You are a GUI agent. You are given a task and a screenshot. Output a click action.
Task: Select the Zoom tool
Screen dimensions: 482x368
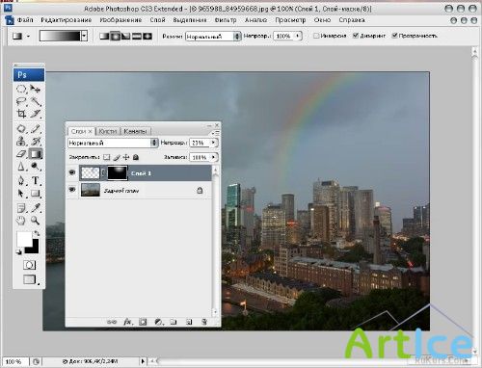[x=36, y=221]
